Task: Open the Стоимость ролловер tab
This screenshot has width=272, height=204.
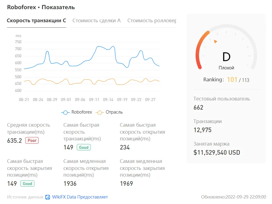Action: click(152, 20)
